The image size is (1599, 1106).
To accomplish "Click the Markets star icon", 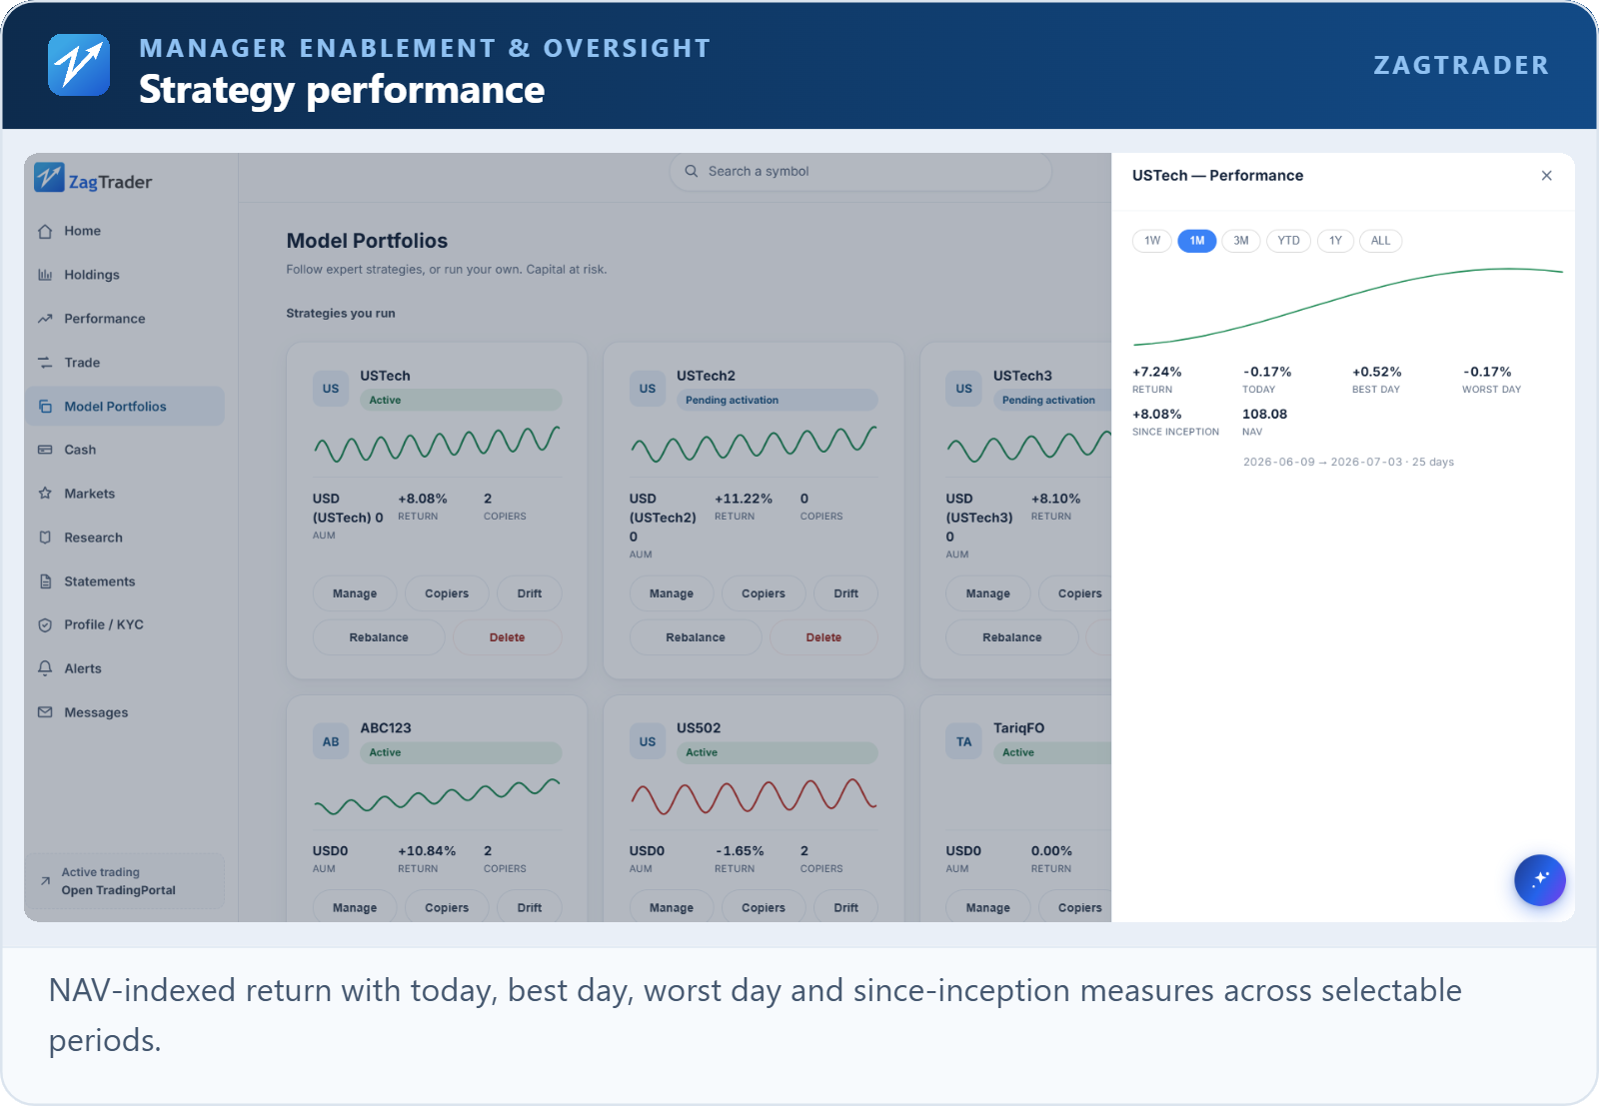I will (x=45, y=494).
